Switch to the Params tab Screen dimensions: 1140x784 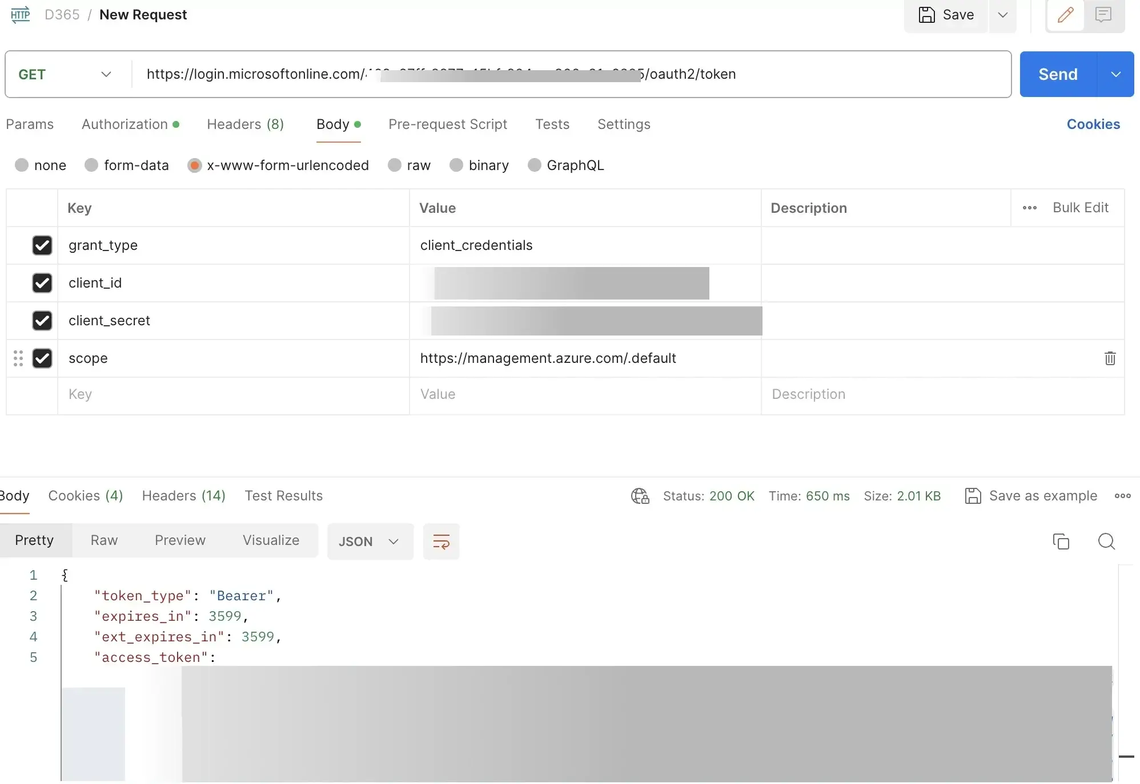(30, 124)
